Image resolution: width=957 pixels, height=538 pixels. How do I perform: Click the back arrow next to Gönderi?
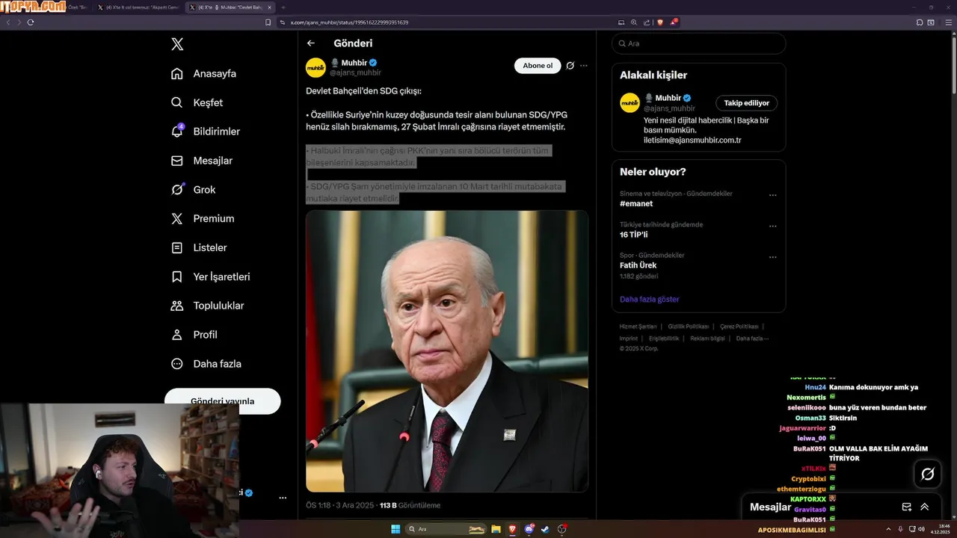click(x=311, y=43)
